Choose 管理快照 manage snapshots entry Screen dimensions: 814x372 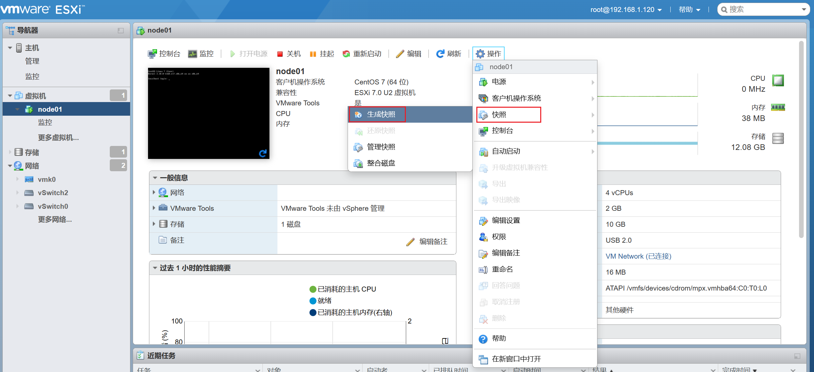click(x=410, y=147)
